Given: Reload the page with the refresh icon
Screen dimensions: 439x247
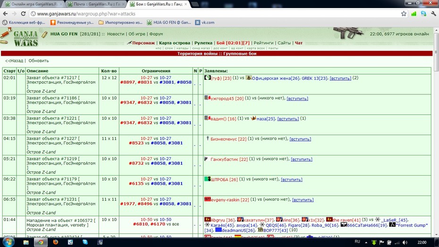Looking at the screenshot, I should pos(24,14).
